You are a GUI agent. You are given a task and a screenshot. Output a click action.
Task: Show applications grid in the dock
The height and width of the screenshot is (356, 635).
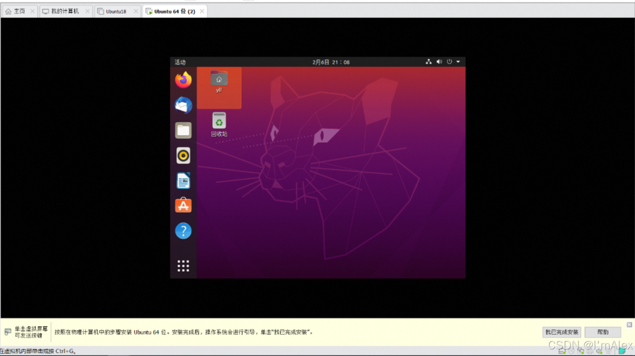pos(183,266)
